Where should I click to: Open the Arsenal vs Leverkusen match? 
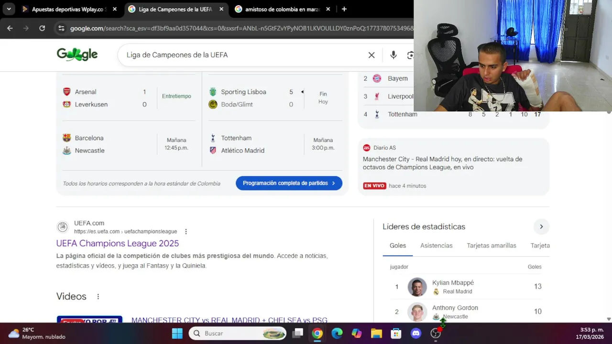pyautogui.click(x=129, y=98)
